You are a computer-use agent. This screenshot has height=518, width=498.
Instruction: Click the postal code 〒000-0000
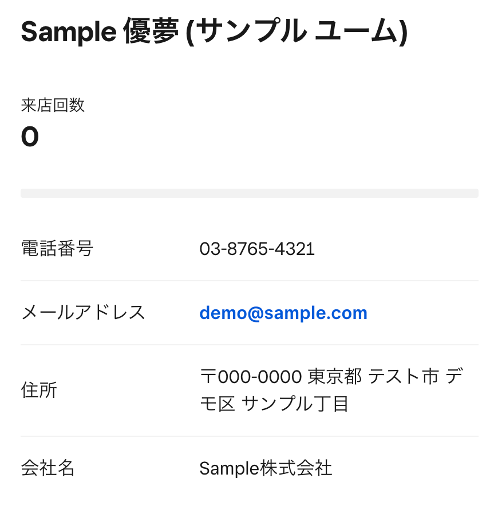[x=251, y=377]
